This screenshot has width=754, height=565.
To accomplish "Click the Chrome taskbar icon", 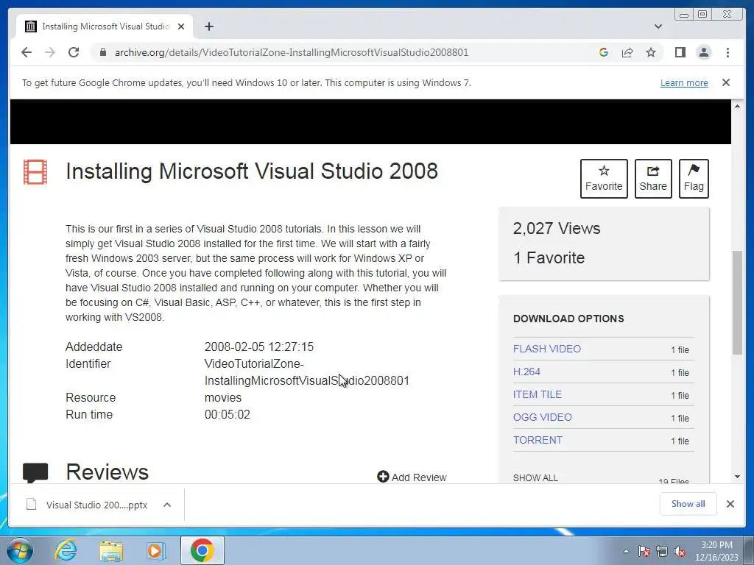I will pos(202,550).
